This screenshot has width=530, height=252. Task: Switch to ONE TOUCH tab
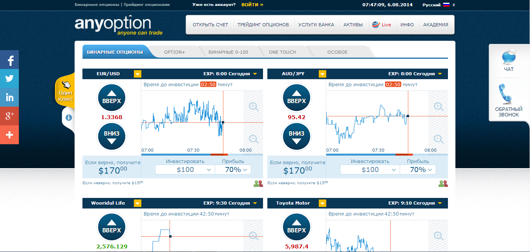pyautogui.click(x=283, y=52)
